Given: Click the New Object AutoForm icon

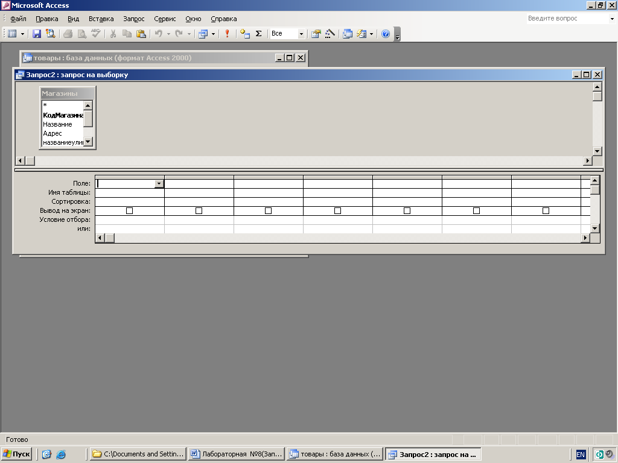Looking at the screenshot, I should 362,34.
